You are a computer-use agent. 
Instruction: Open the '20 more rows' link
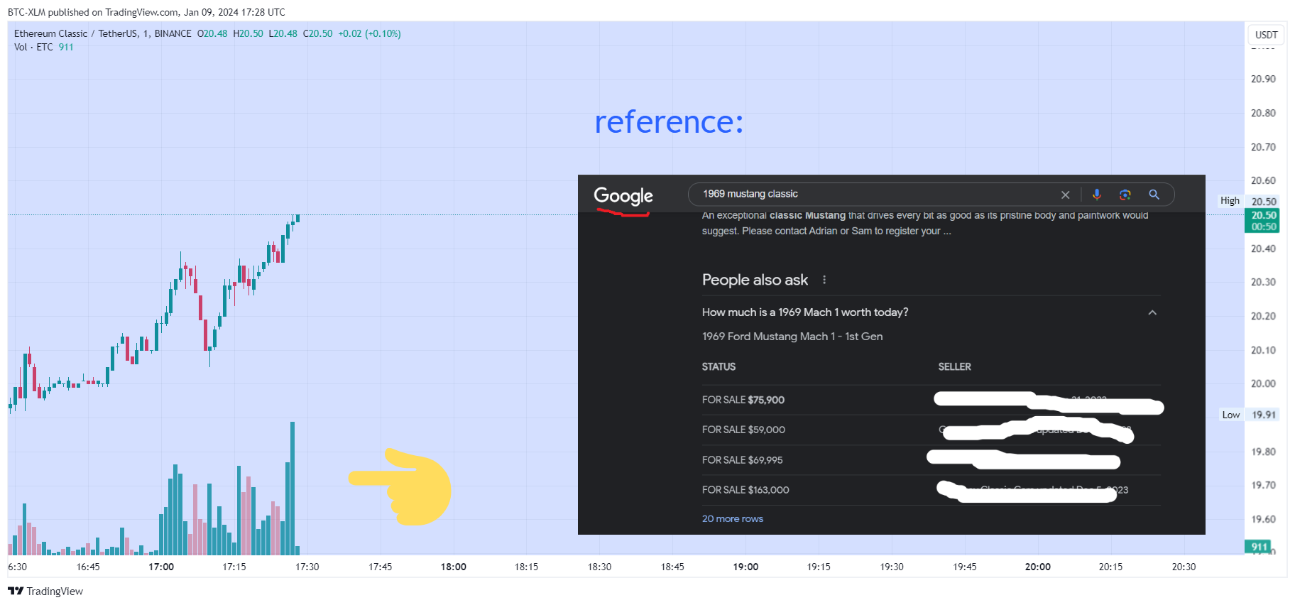point(733,519)
